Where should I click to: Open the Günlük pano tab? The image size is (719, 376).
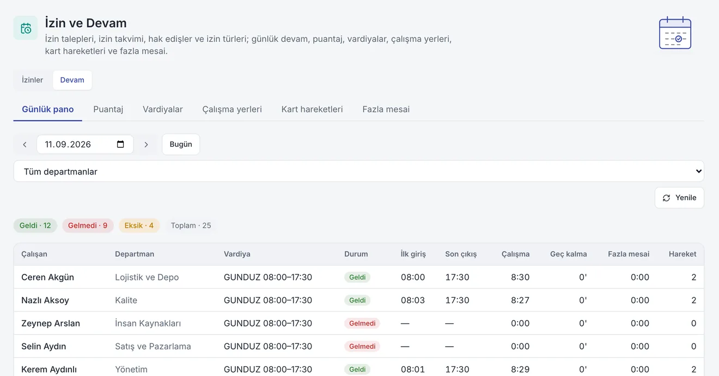(x=48, y=109)
